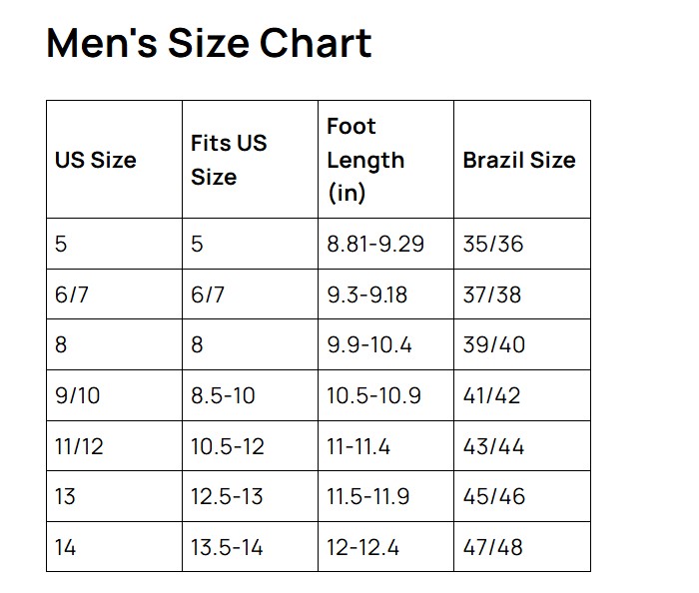Image resolution: width=699 pixels, height=593 pixels.
Task: Select the US Size column header
Action: (x=96, y=160)
